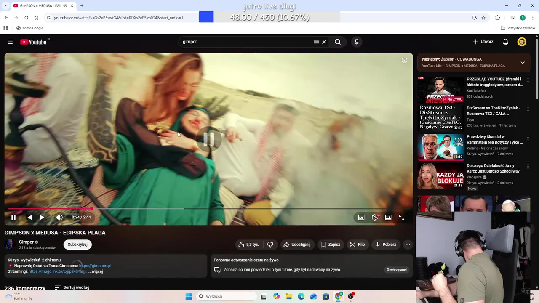Toggle subtitles on the player
Image resolution: width=539 pixels, height=303 pixels.
tap(361, 217)
